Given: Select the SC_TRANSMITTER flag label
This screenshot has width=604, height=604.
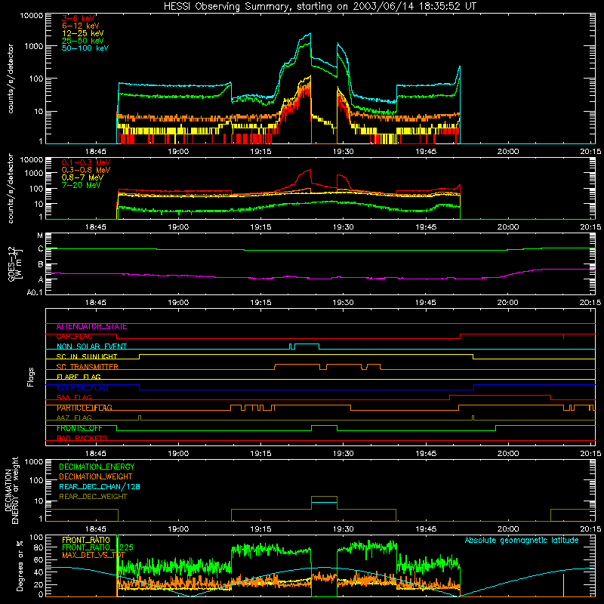Looking at the screenshot, I should (x=87, y=367).
